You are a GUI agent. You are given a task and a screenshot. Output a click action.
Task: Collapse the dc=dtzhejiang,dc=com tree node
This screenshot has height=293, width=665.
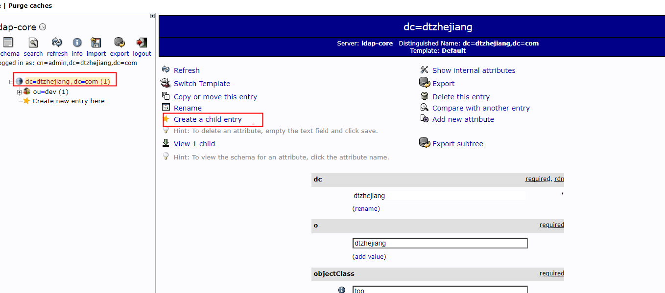(x=11, y=82)
